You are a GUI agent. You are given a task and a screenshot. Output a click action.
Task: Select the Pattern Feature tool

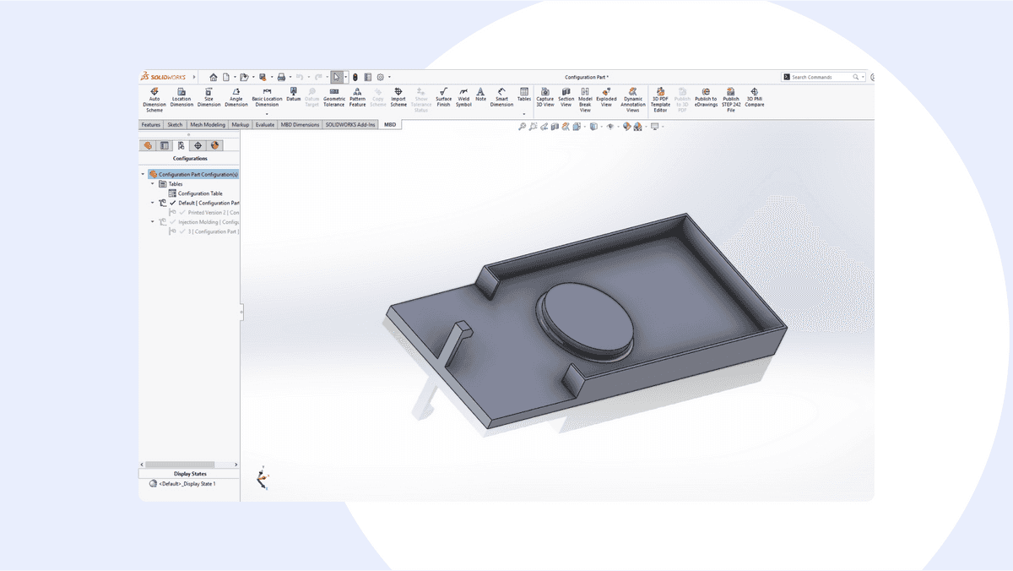click(x=358, y=97)
